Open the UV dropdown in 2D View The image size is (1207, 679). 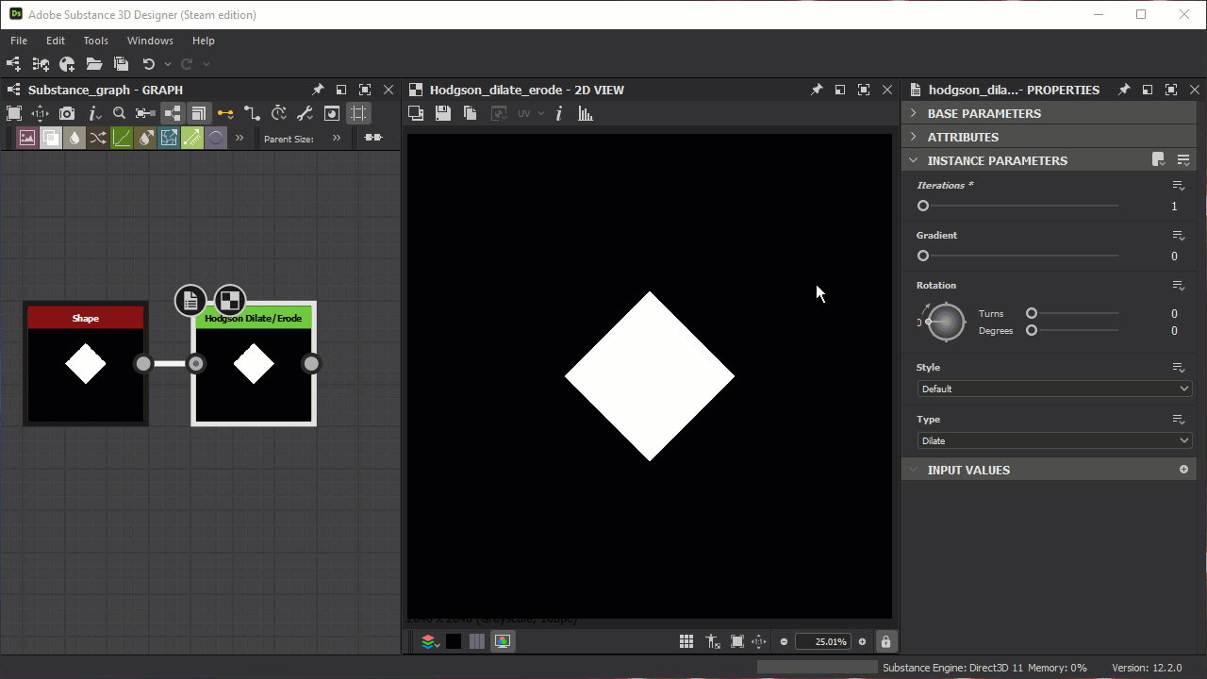point(531,113)
